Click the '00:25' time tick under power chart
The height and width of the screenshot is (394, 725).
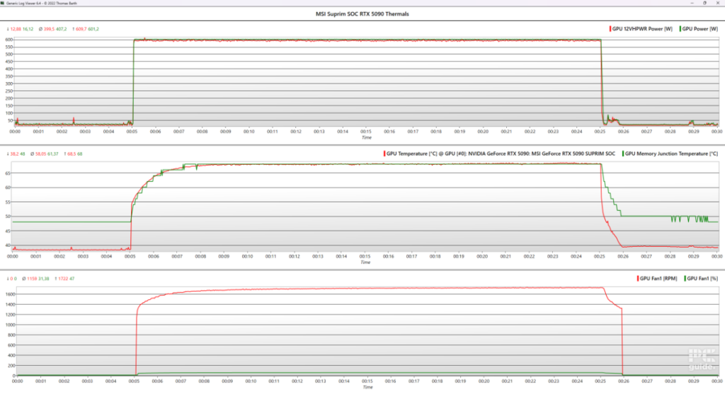coord(600,132)
